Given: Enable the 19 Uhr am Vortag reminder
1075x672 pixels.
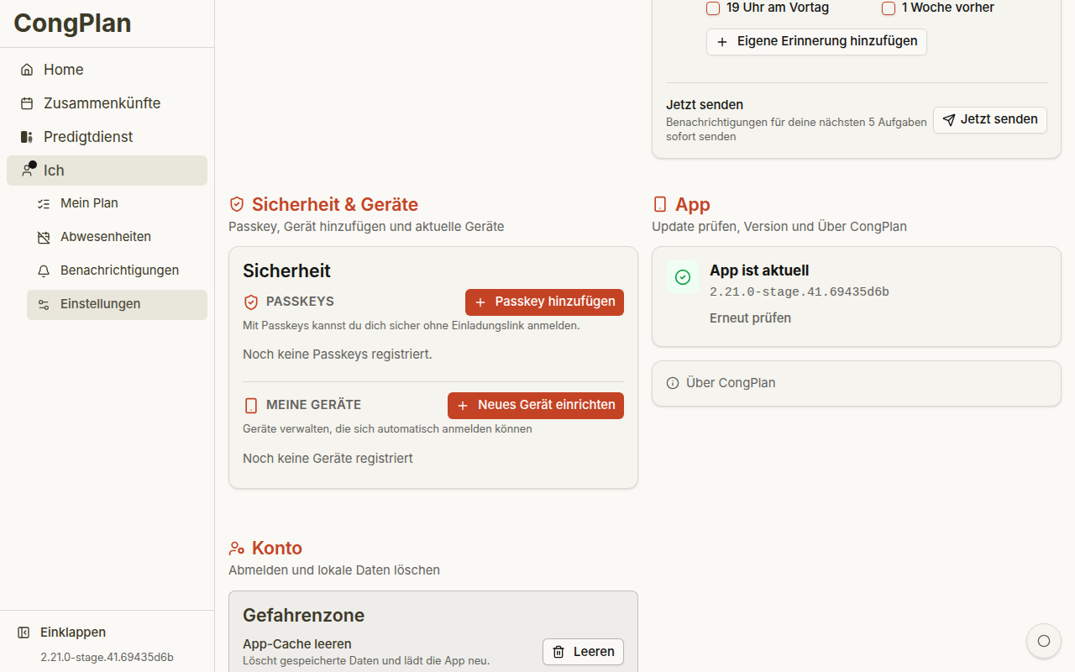Looking at the screenshot, I should [713, 8].
